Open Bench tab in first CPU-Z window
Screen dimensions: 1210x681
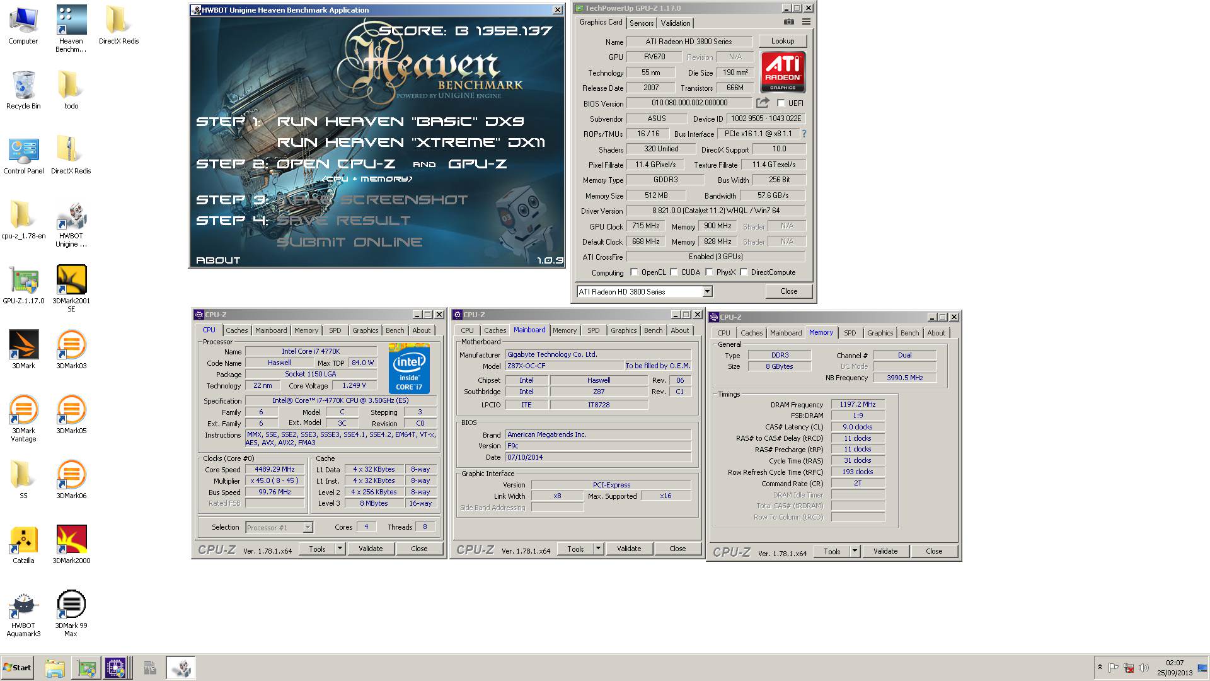395,330
